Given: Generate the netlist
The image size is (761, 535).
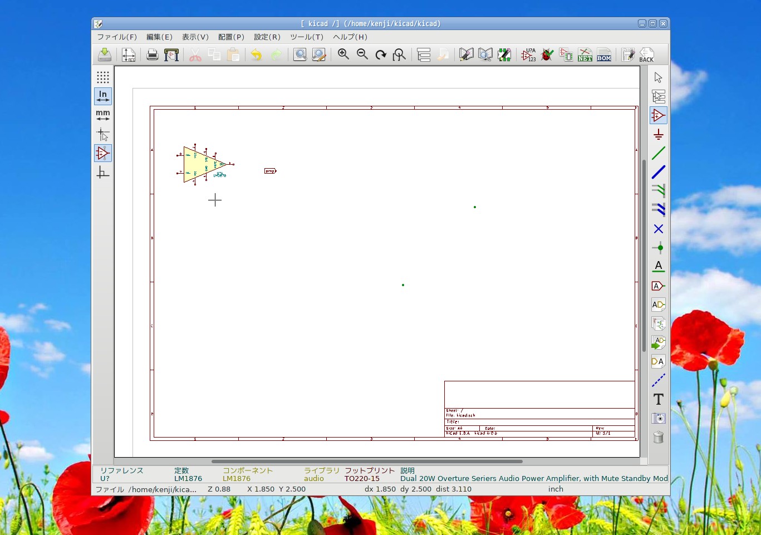Looking at the screenshot, I should pyautogui.click(x=585, y=55).
